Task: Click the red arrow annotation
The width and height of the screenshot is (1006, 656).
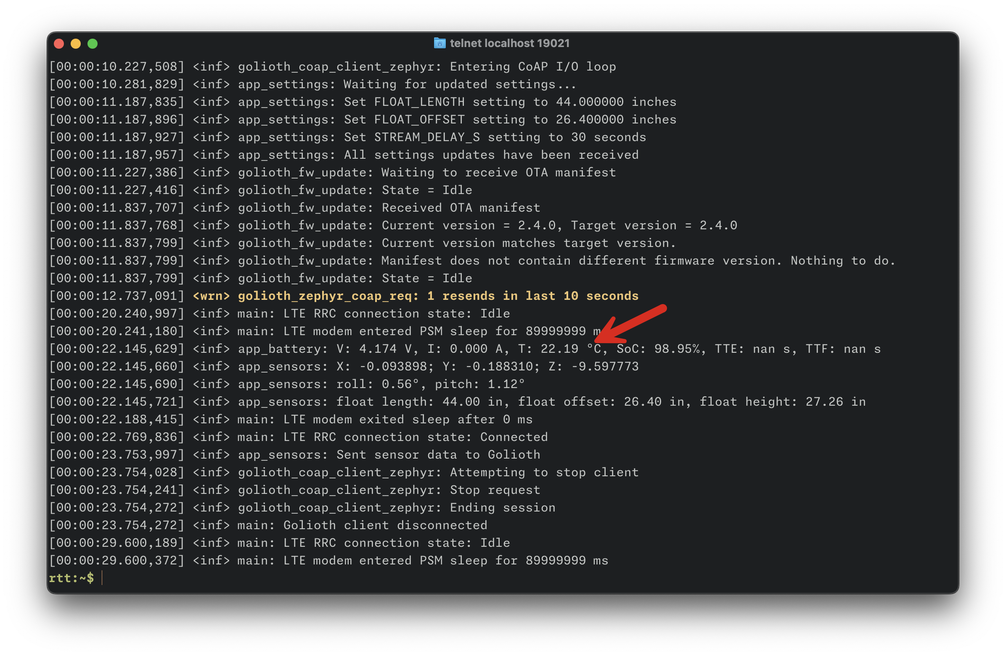Action: click(x=630, y=324)
